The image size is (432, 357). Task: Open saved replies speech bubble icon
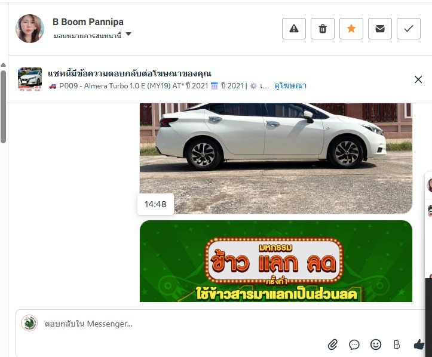[x=354, y=344]
